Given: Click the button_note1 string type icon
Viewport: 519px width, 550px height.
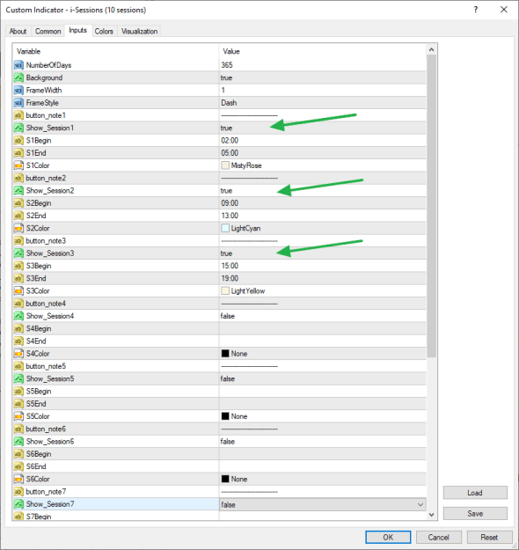Looking at the screenshot, I should coord(18,115).
